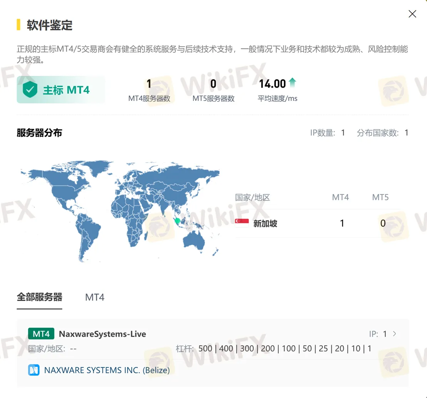Click the 平均速度/ms label

tap(278, 98)
